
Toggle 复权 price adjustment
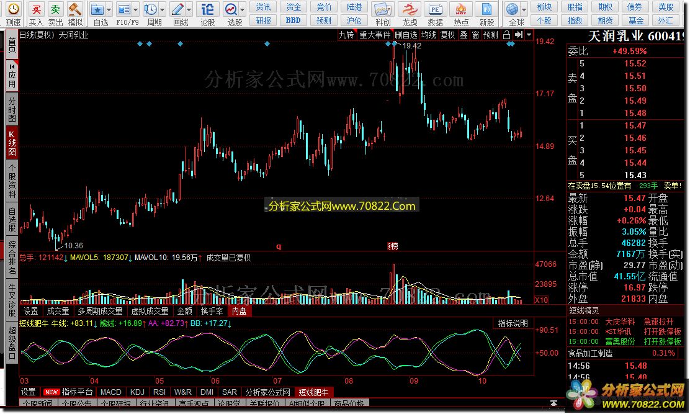pyautogui.click(x=447, y=35)
